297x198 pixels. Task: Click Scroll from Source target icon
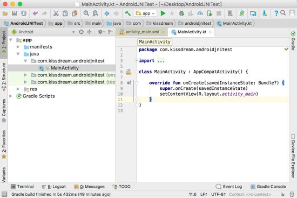click(81, 32)
